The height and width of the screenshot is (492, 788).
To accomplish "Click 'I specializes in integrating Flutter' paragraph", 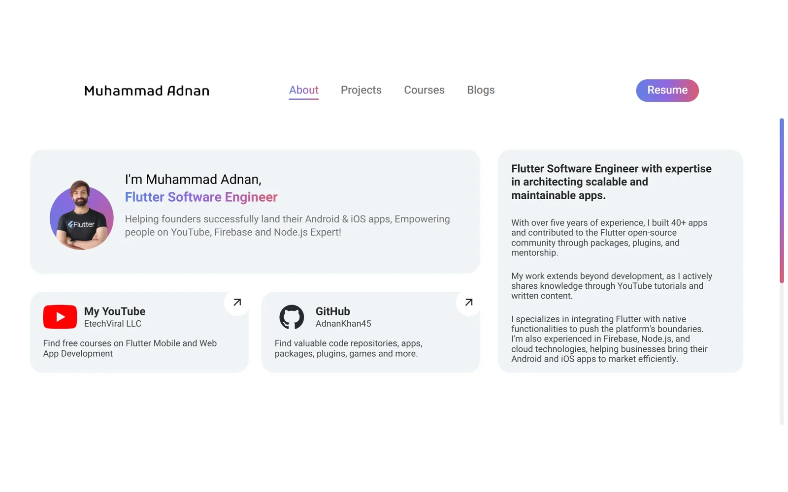I will pos(609,339).
